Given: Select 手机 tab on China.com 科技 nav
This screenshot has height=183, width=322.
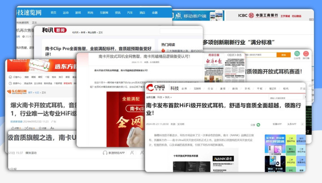Looking at the screenshot, I should point(247,89).
